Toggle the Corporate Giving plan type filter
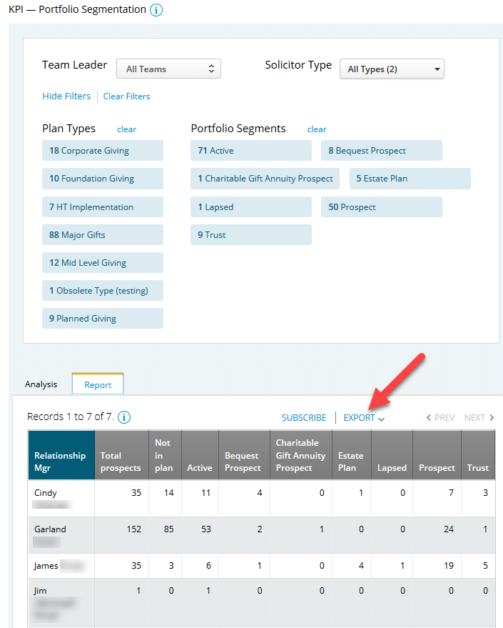The height and width of the screenshot is (628, 503). (103, 151)
